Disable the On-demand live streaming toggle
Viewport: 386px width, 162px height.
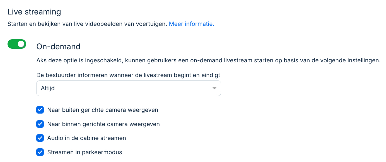pos(17,44)
